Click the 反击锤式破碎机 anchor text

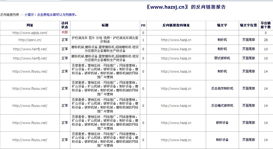(222, 106)
